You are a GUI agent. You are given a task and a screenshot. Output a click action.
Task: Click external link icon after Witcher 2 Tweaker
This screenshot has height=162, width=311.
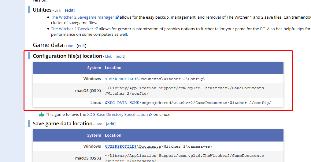(x=96, y=29)
